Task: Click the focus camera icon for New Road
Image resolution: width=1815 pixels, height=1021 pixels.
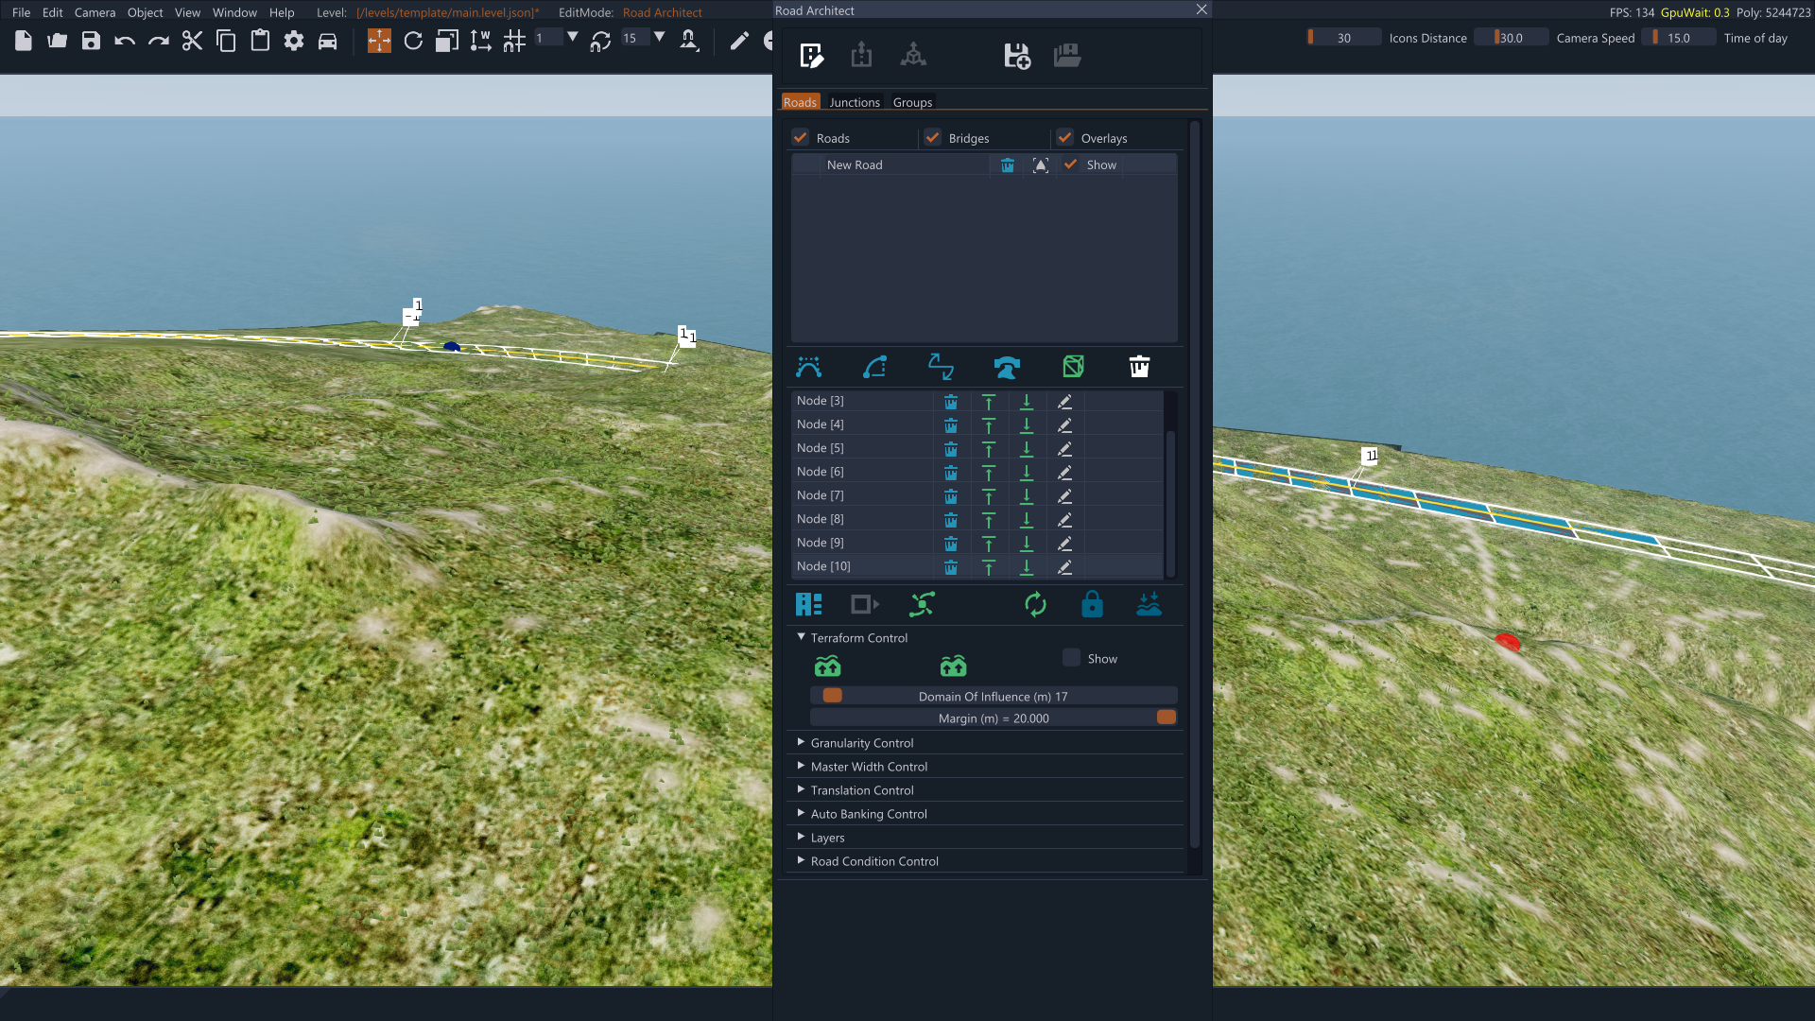Action: coord(1041,165)
